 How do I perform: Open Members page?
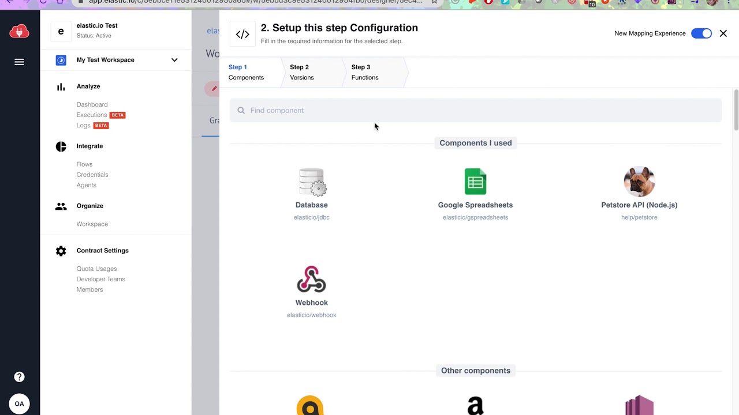[x=89, y=289]
